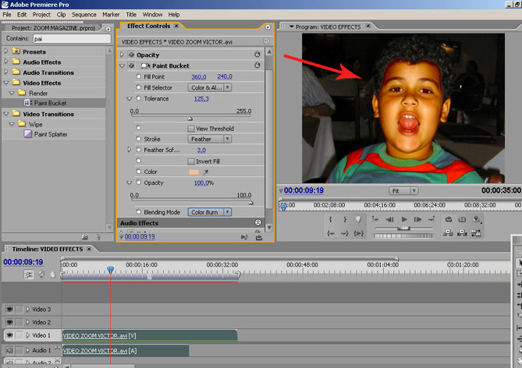The height and width of the screenshot is (368, 522).
Task: Click the Play button in Program monitor
Action: (403, 220)
